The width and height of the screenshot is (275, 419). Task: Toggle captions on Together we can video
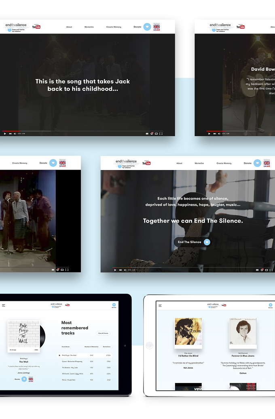tap(257, 270)
